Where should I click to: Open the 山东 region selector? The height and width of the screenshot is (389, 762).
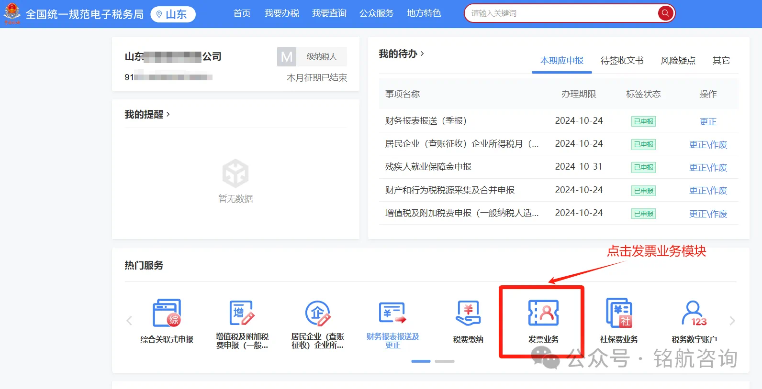173,14
